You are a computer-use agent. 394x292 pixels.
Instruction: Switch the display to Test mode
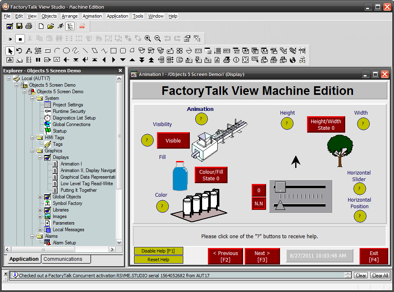click(10, 39)
